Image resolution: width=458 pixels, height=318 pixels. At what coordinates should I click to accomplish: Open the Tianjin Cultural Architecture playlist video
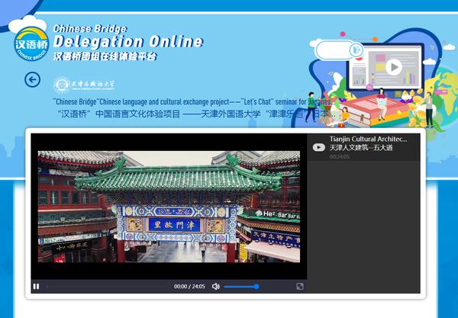tap(369, 140)
